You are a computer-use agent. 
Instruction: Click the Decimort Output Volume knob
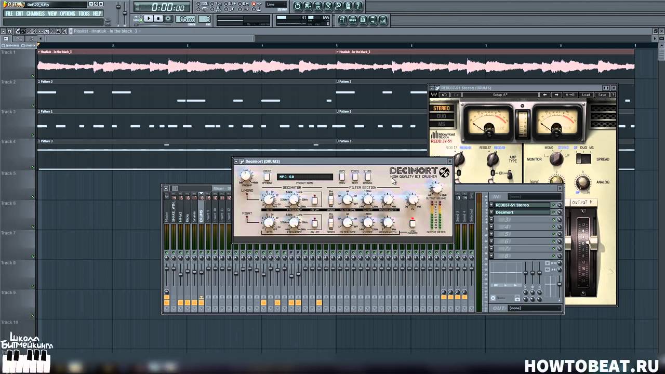click(x=436, y=189)
